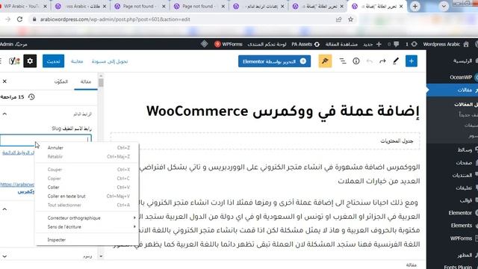Click the مشاهدة المقالة view post link
This screenshot has width=478, height=269.
coord(341,44)
